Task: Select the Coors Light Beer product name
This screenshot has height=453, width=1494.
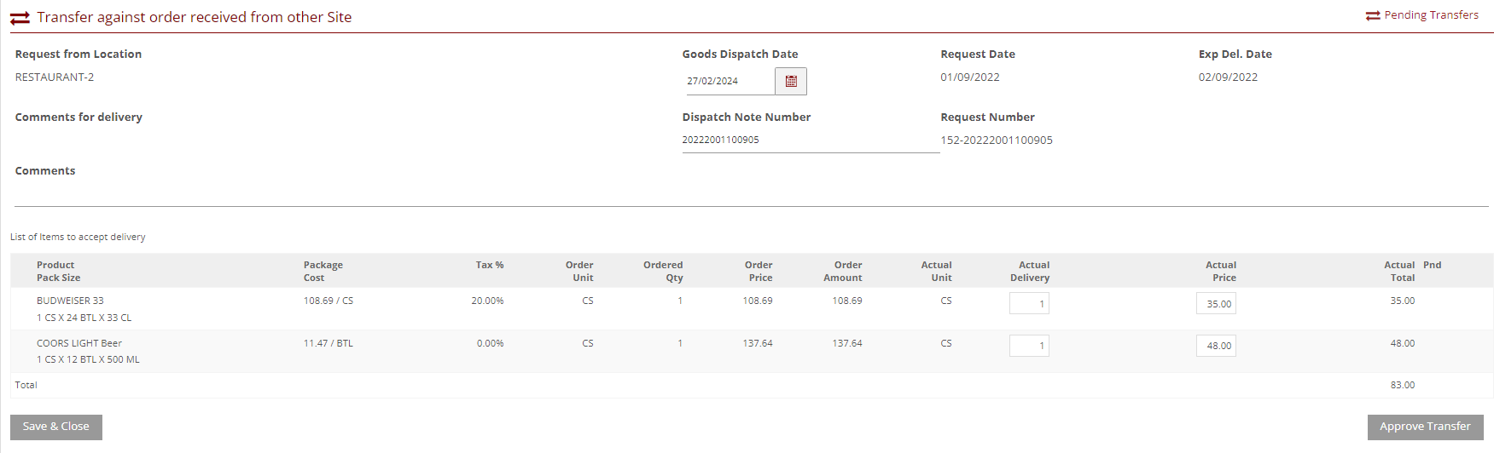Action: [79, 344]
